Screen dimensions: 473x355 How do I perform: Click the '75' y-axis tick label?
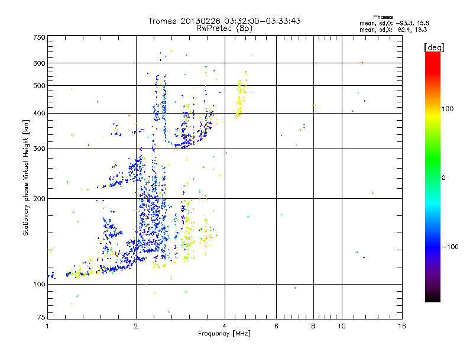point(41,317)
